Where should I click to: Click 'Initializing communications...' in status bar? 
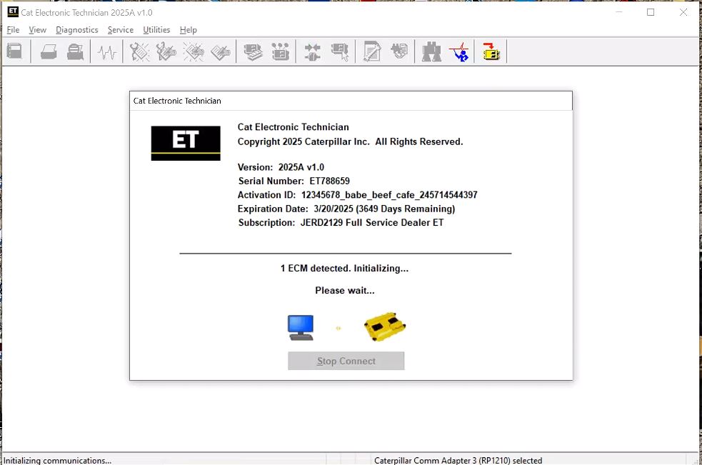click(x=58, y=460)
